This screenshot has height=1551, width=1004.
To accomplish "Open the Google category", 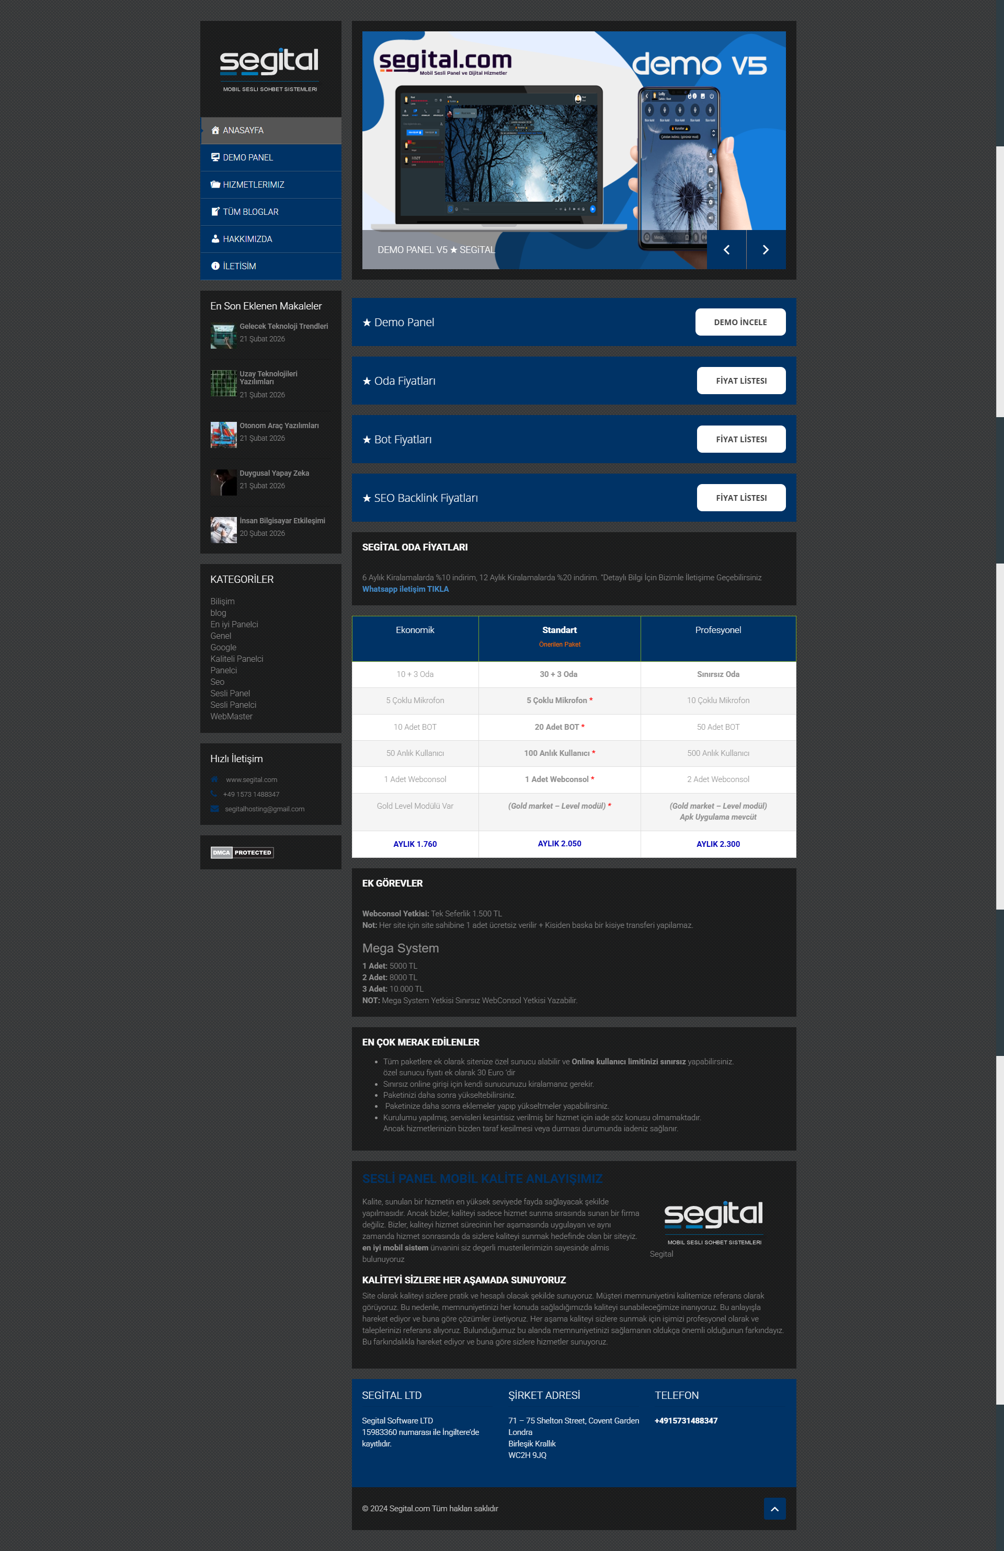I will pyautogui.click(x=224, y=647).
